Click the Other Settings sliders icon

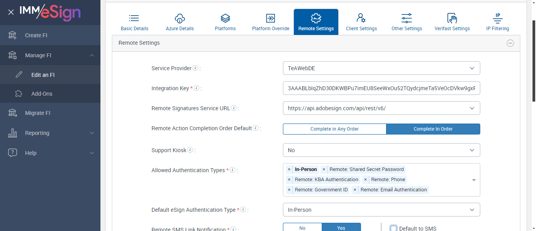[407, 18]
